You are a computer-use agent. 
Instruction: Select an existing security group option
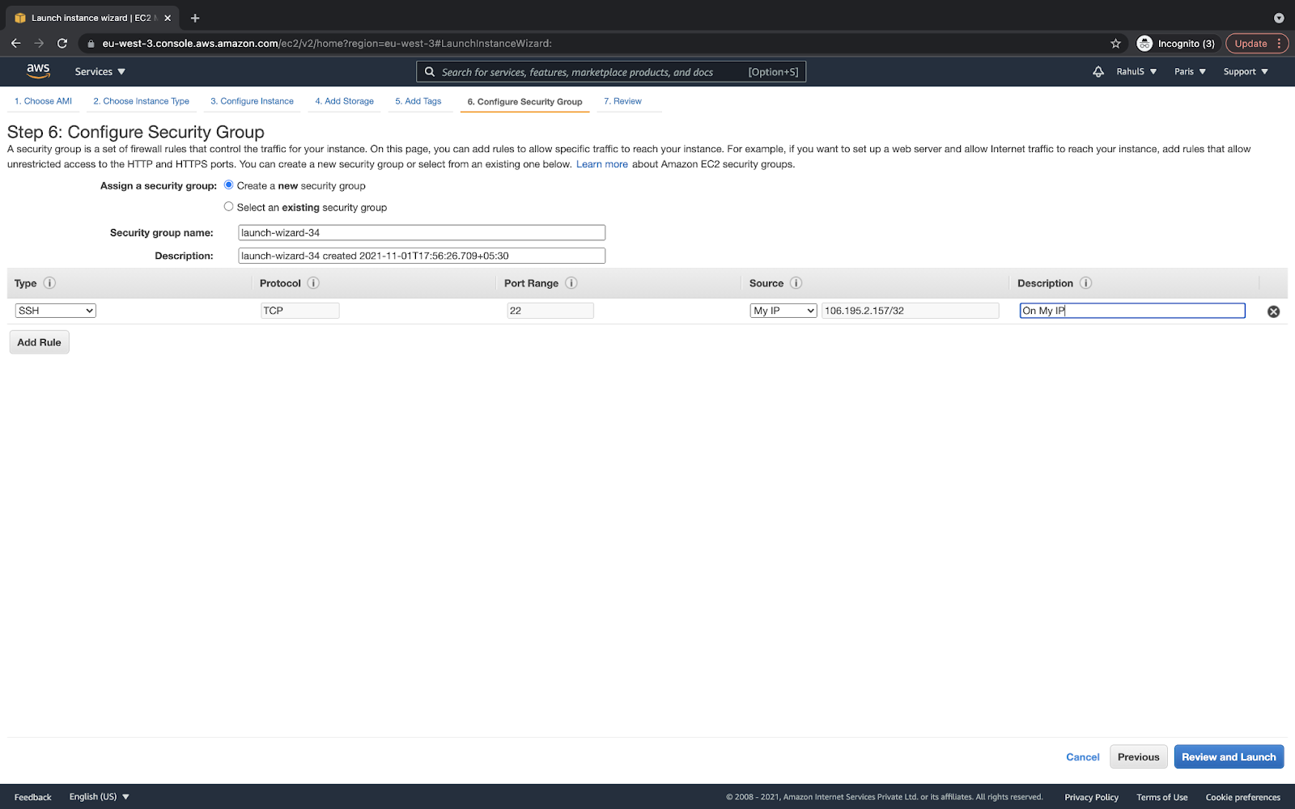pyautogui.click(x=229, y=207)
